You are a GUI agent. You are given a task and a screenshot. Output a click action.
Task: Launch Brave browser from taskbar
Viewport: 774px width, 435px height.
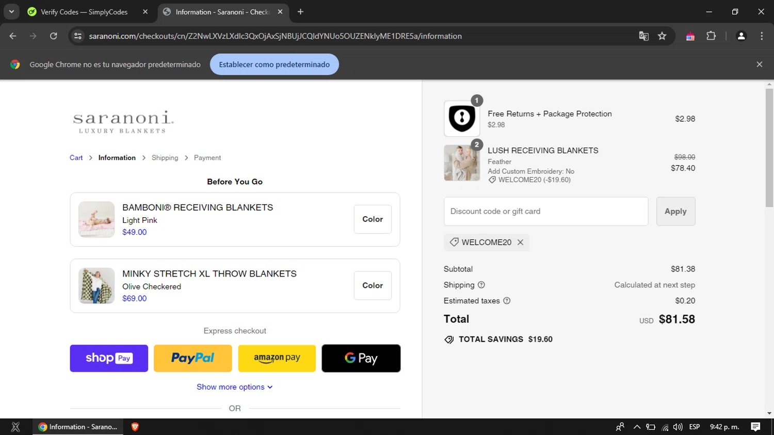pyautogui.click(x=135, y=427)
